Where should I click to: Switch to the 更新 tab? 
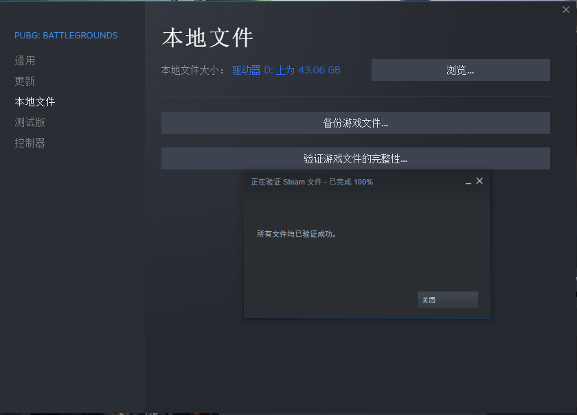[25, 81]
